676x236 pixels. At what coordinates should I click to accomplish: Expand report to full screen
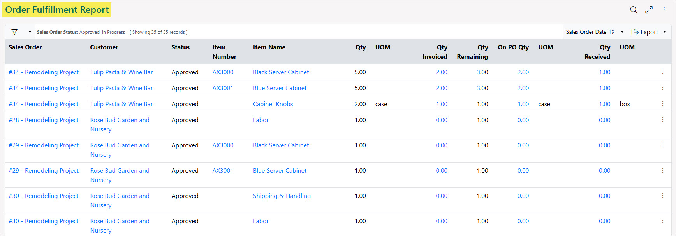pyautogui.click(x=649, y=10)
